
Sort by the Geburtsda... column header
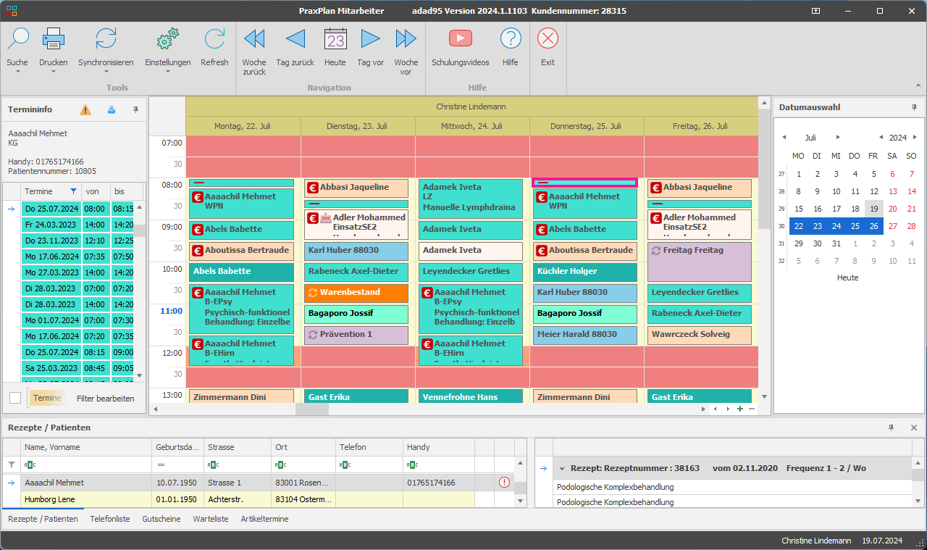pos(177,447)
